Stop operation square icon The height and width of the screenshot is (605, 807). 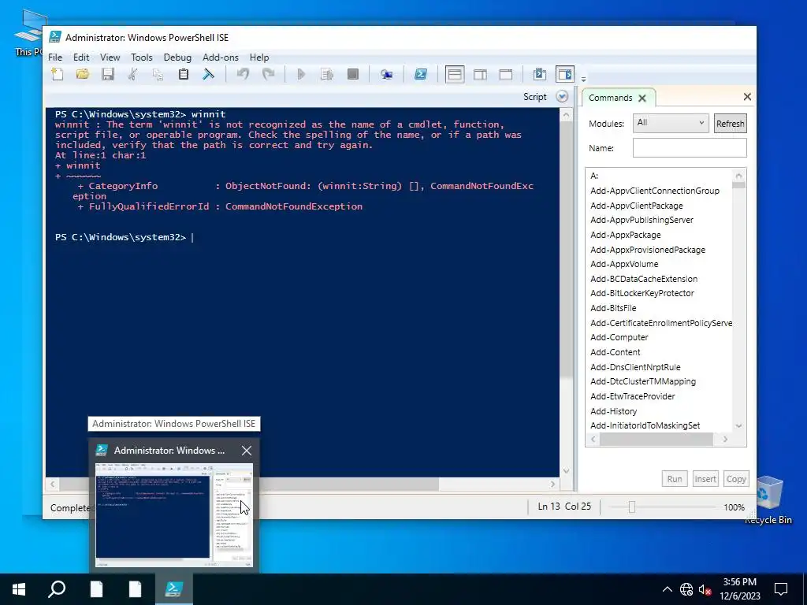(352, 74)
